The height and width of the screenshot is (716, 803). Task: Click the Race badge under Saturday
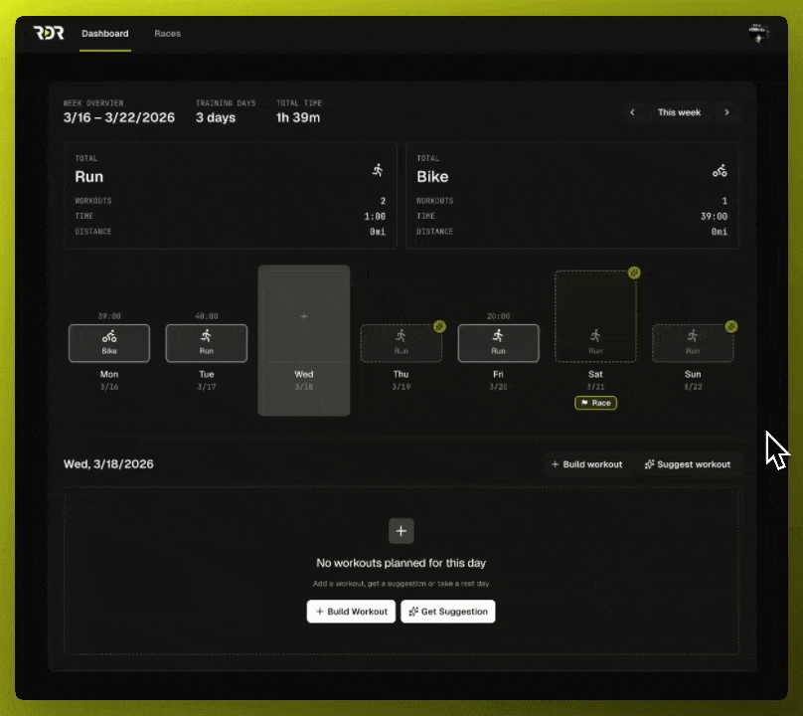(x=595, y=403)
